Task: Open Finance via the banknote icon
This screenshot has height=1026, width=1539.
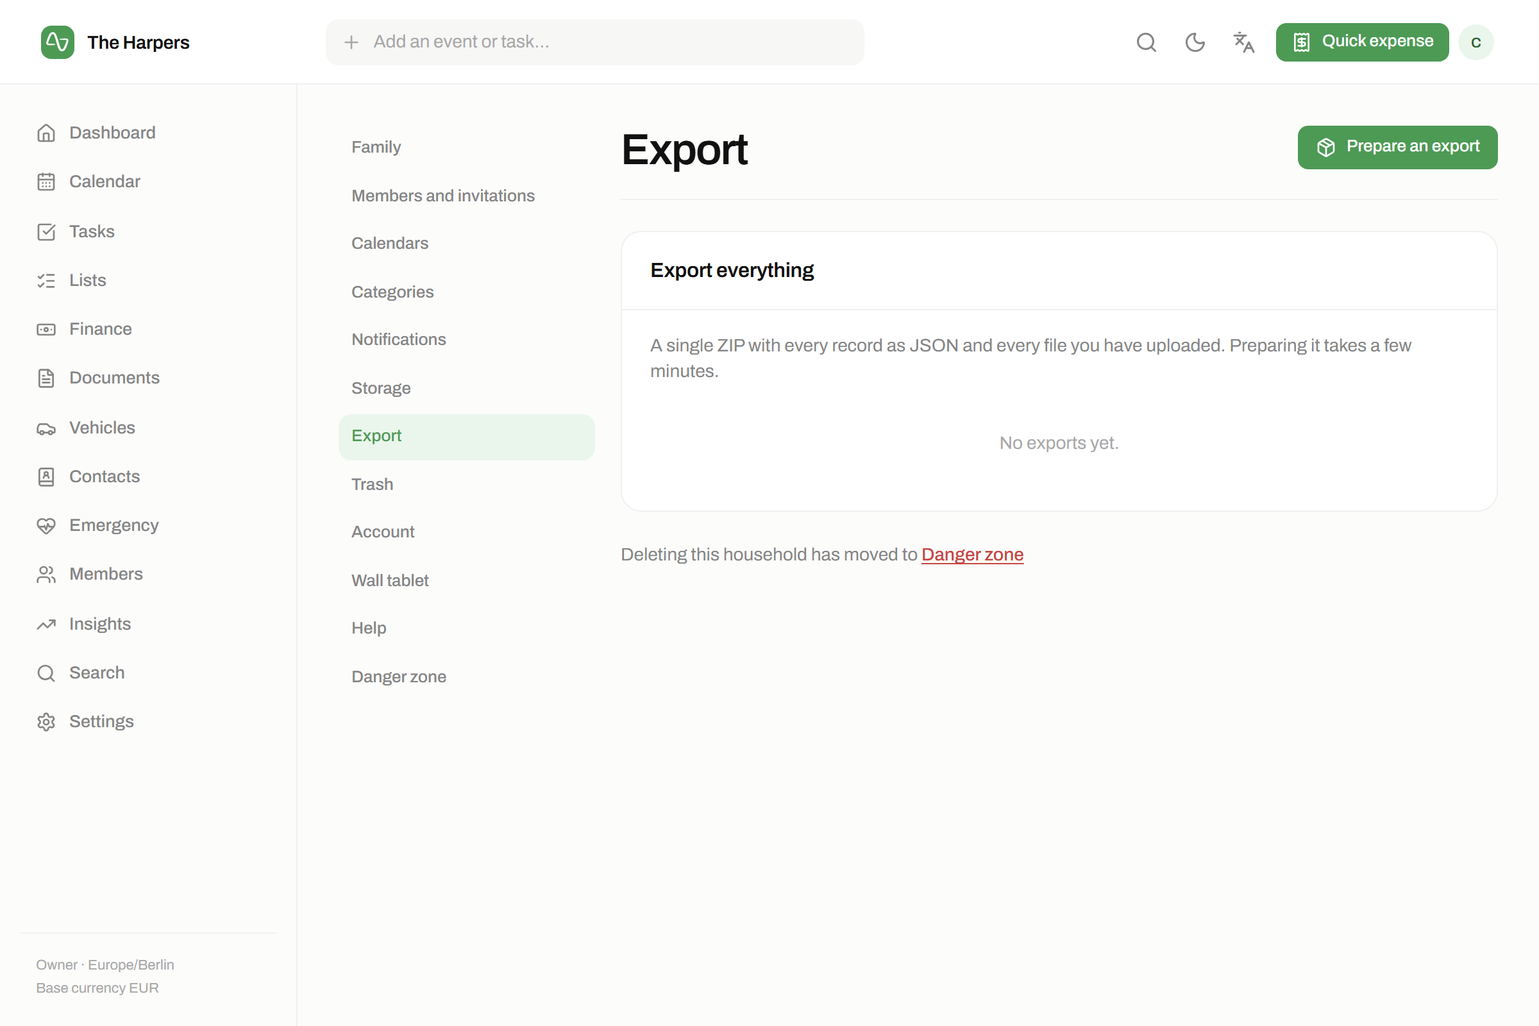Action: [x=46, y=329]
